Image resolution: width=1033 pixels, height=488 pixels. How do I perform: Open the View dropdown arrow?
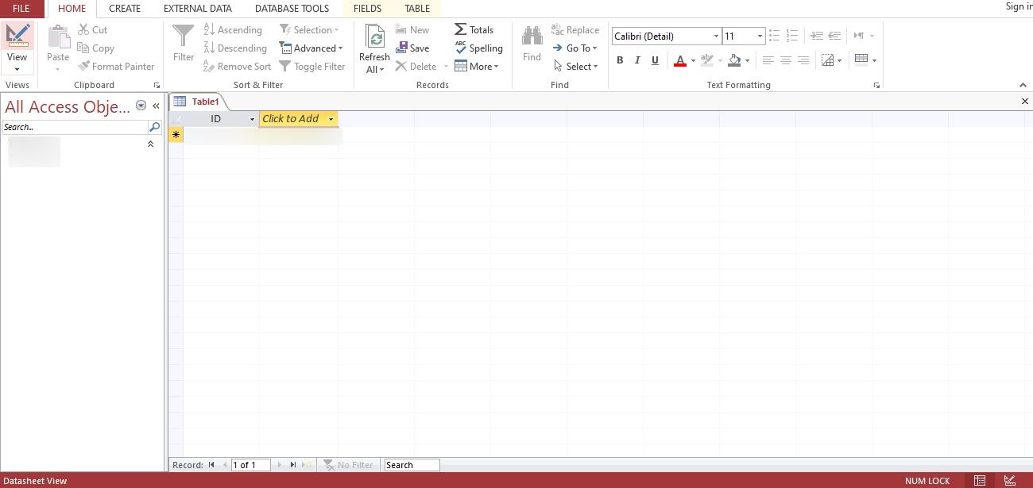pyautogui.click(x=17, y=70)
